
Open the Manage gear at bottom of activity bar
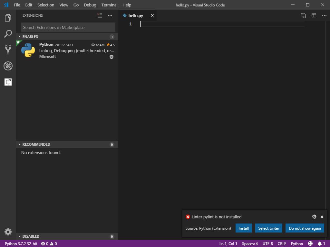click(8, 232)
